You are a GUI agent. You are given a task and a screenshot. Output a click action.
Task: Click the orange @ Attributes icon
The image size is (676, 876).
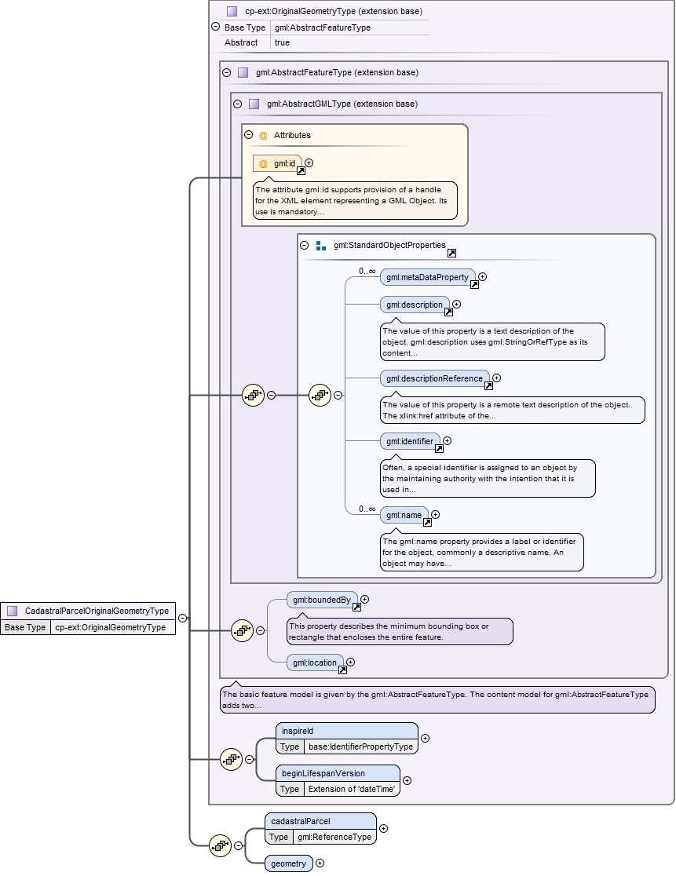tap(263, 135)
